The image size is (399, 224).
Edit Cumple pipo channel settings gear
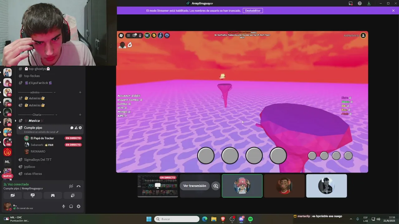[x=80, y=128]
